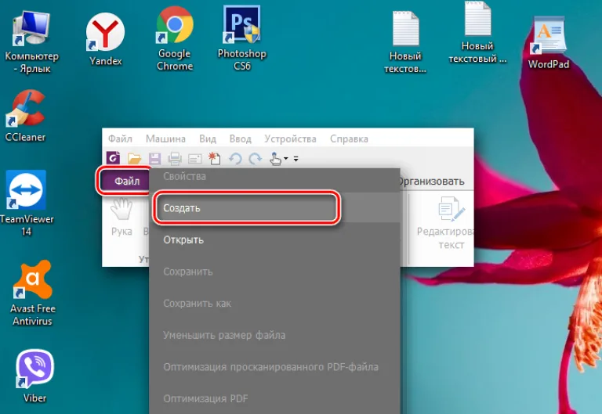Open the top Файл menu
Viewport: 602px width, 414px height.
(x=120, y=139)
